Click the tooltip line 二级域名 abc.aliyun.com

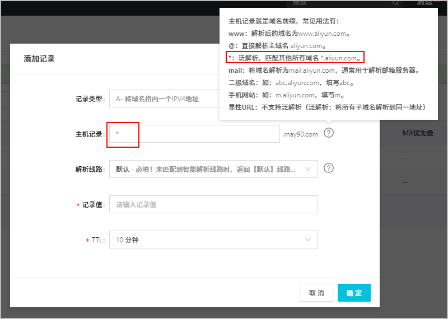pos(291,83)
